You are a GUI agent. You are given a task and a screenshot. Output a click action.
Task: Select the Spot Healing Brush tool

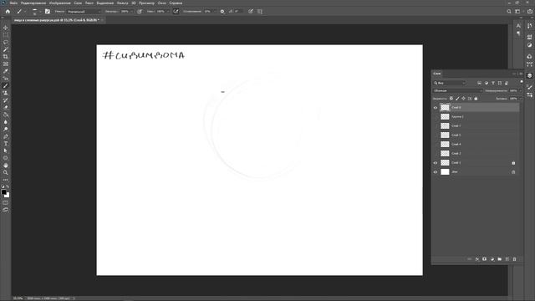(6, 79)
